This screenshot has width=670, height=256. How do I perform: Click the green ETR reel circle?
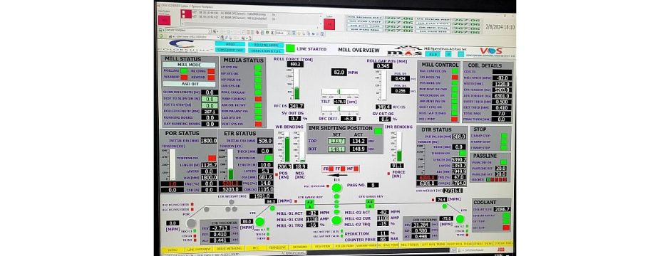[259, 221]
